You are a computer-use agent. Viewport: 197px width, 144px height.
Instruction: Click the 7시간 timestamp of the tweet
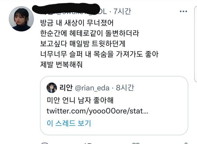[x=123, y=11]
